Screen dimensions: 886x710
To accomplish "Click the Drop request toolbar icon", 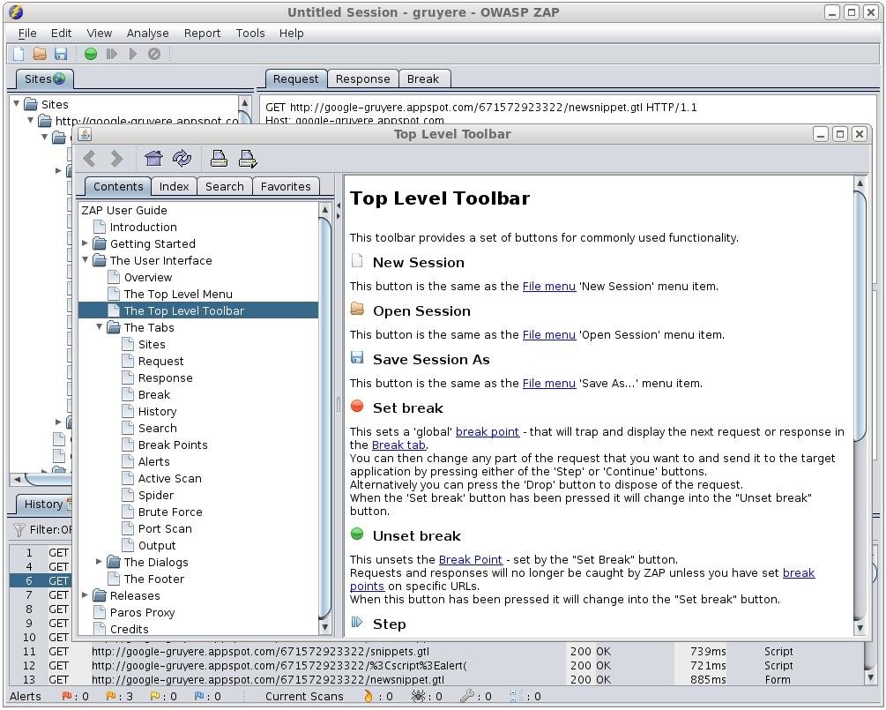I will point(154,54).
